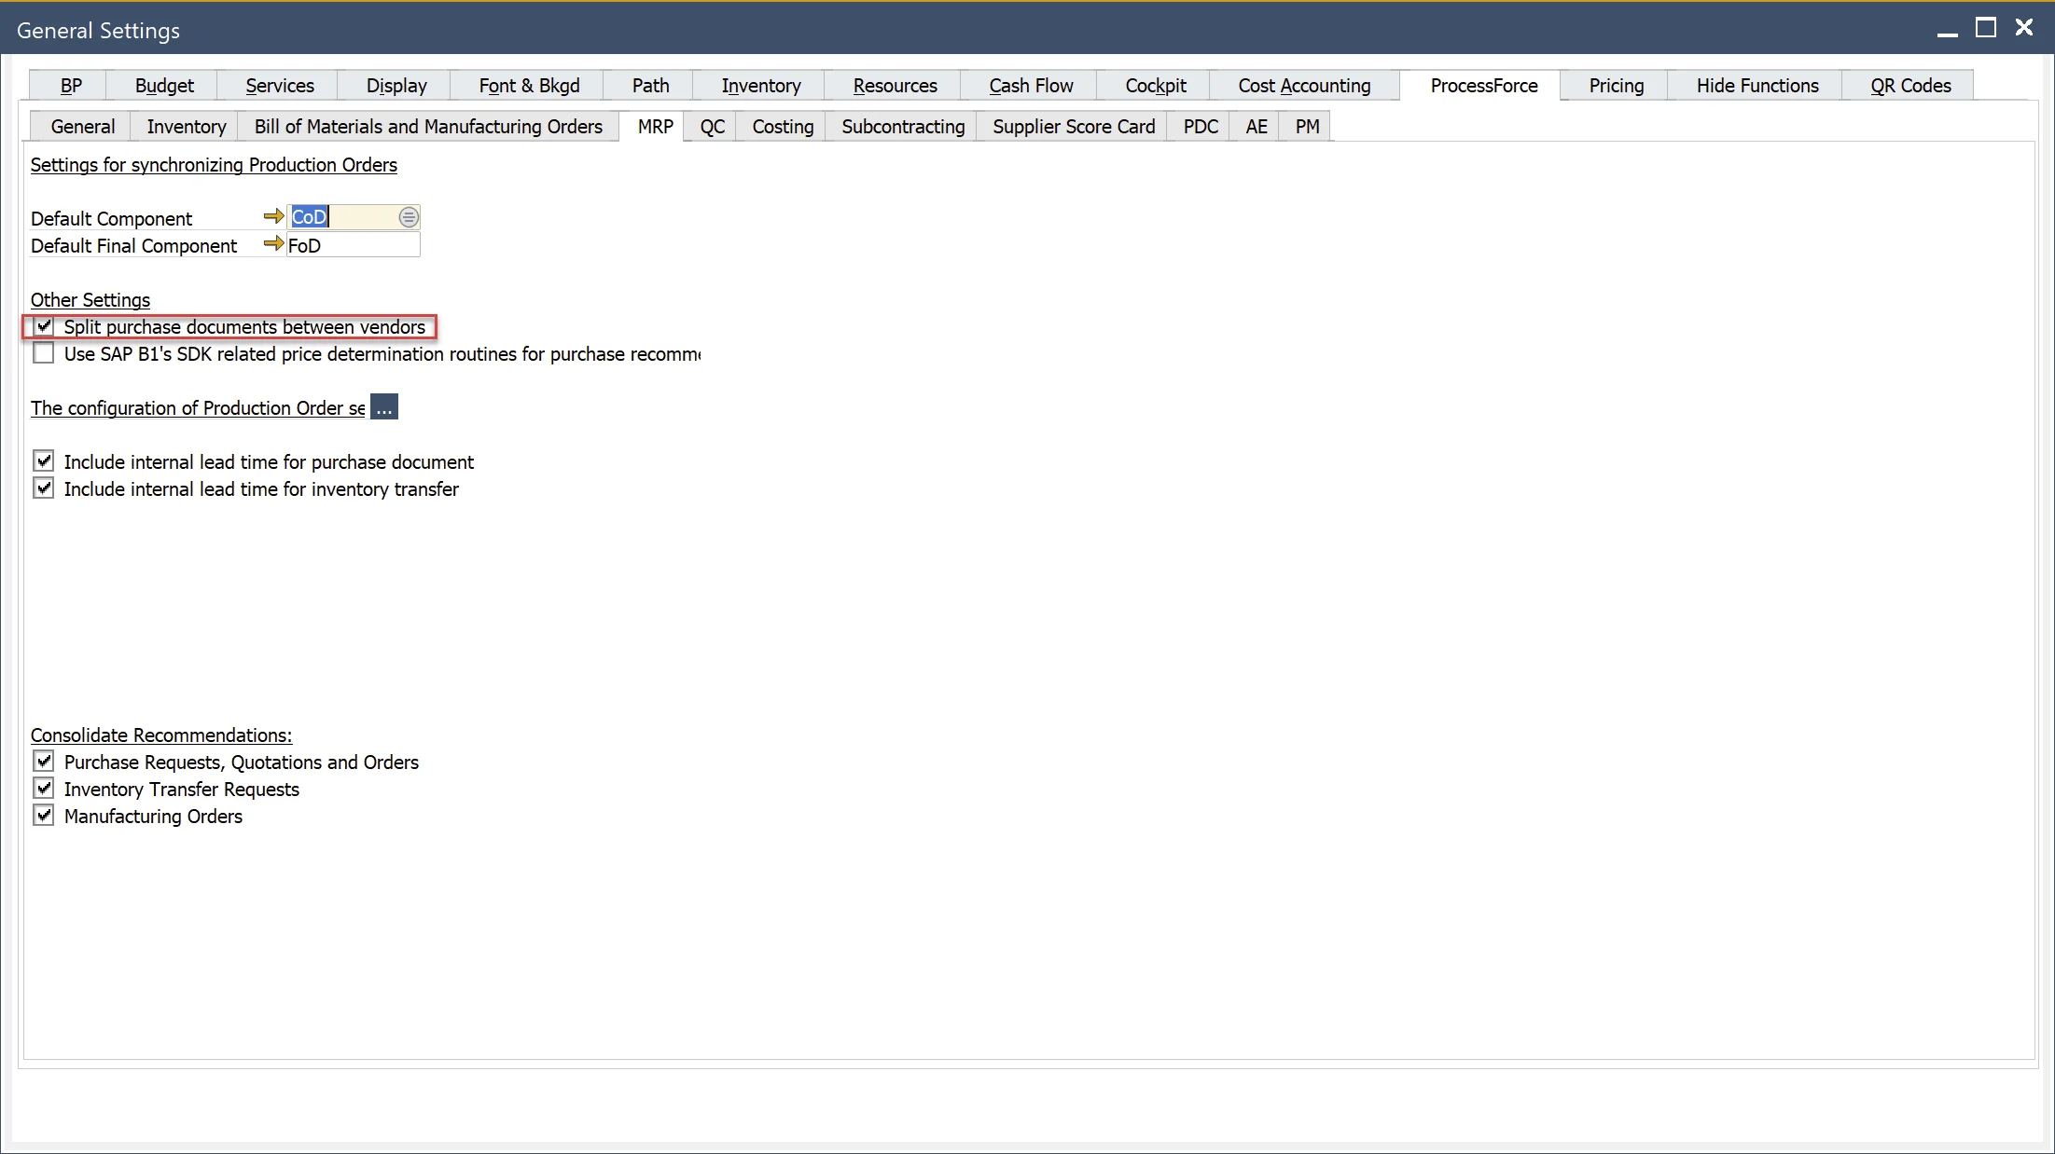Screen dimensions: 2055x1154
Task: Uncheck Split purchase documents between vendors
Action: coord(44,326)
